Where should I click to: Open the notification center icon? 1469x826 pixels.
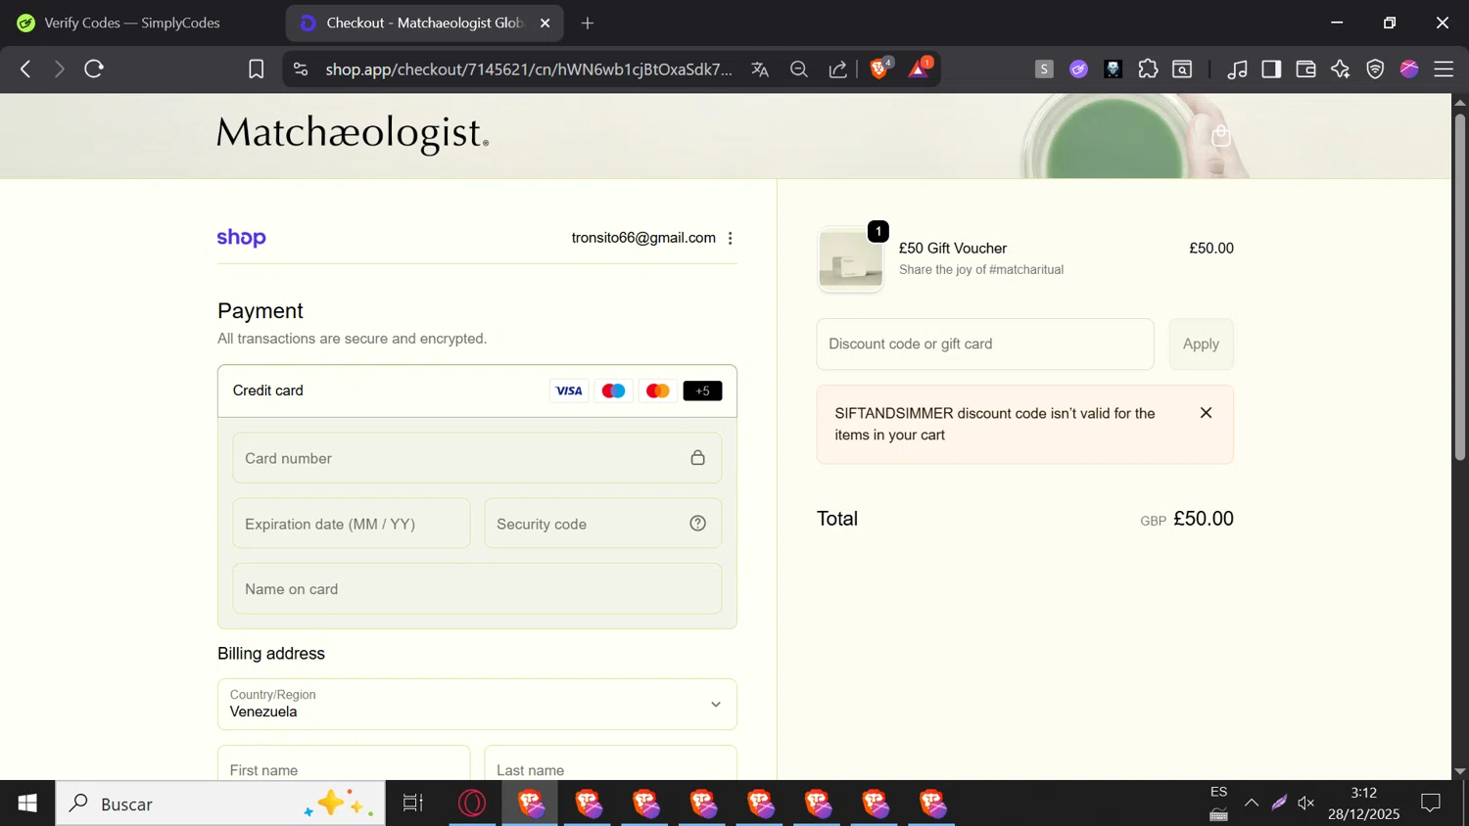(1431, 803)
